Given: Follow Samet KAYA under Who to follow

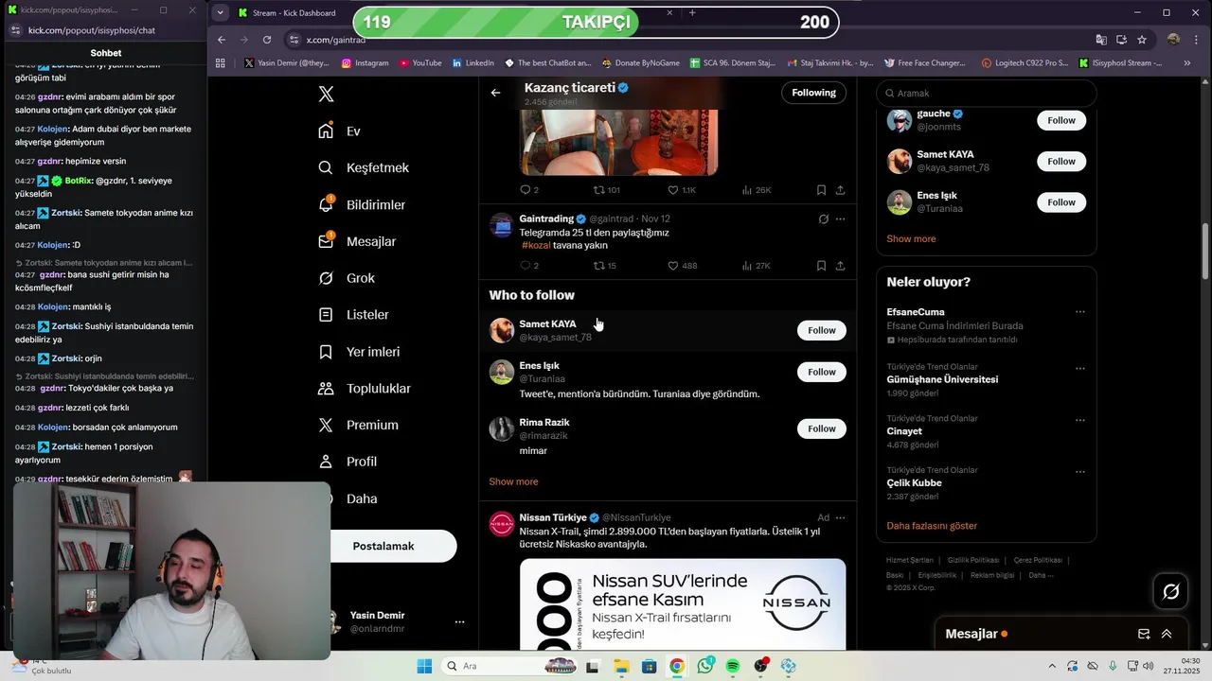Looking at the screenshot, I should point(822,330).
